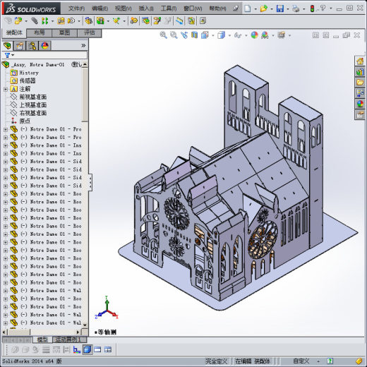This screenshot has height=367, width=367.
Task: Click the Zoom to Fit magnifier icon
Action: point(163,35)
